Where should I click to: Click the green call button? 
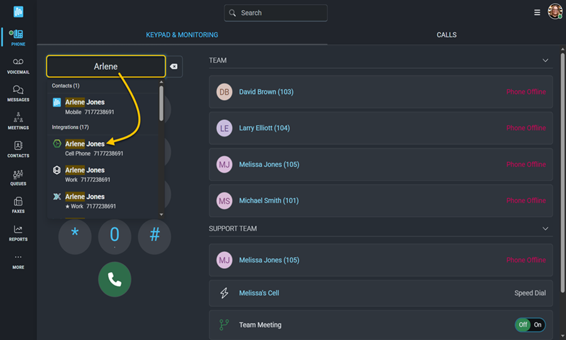[x=114, y=280]
